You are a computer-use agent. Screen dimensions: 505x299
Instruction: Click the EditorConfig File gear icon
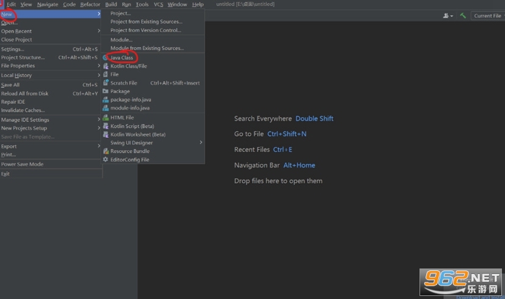click(x=105, y=159)
